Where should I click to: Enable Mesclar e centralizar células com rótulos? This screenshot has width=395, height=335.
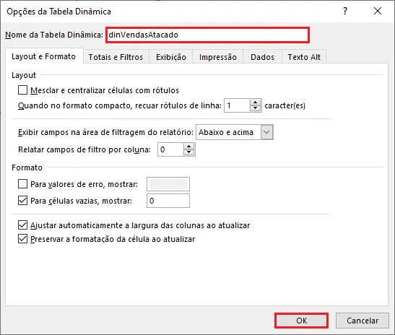22,90
